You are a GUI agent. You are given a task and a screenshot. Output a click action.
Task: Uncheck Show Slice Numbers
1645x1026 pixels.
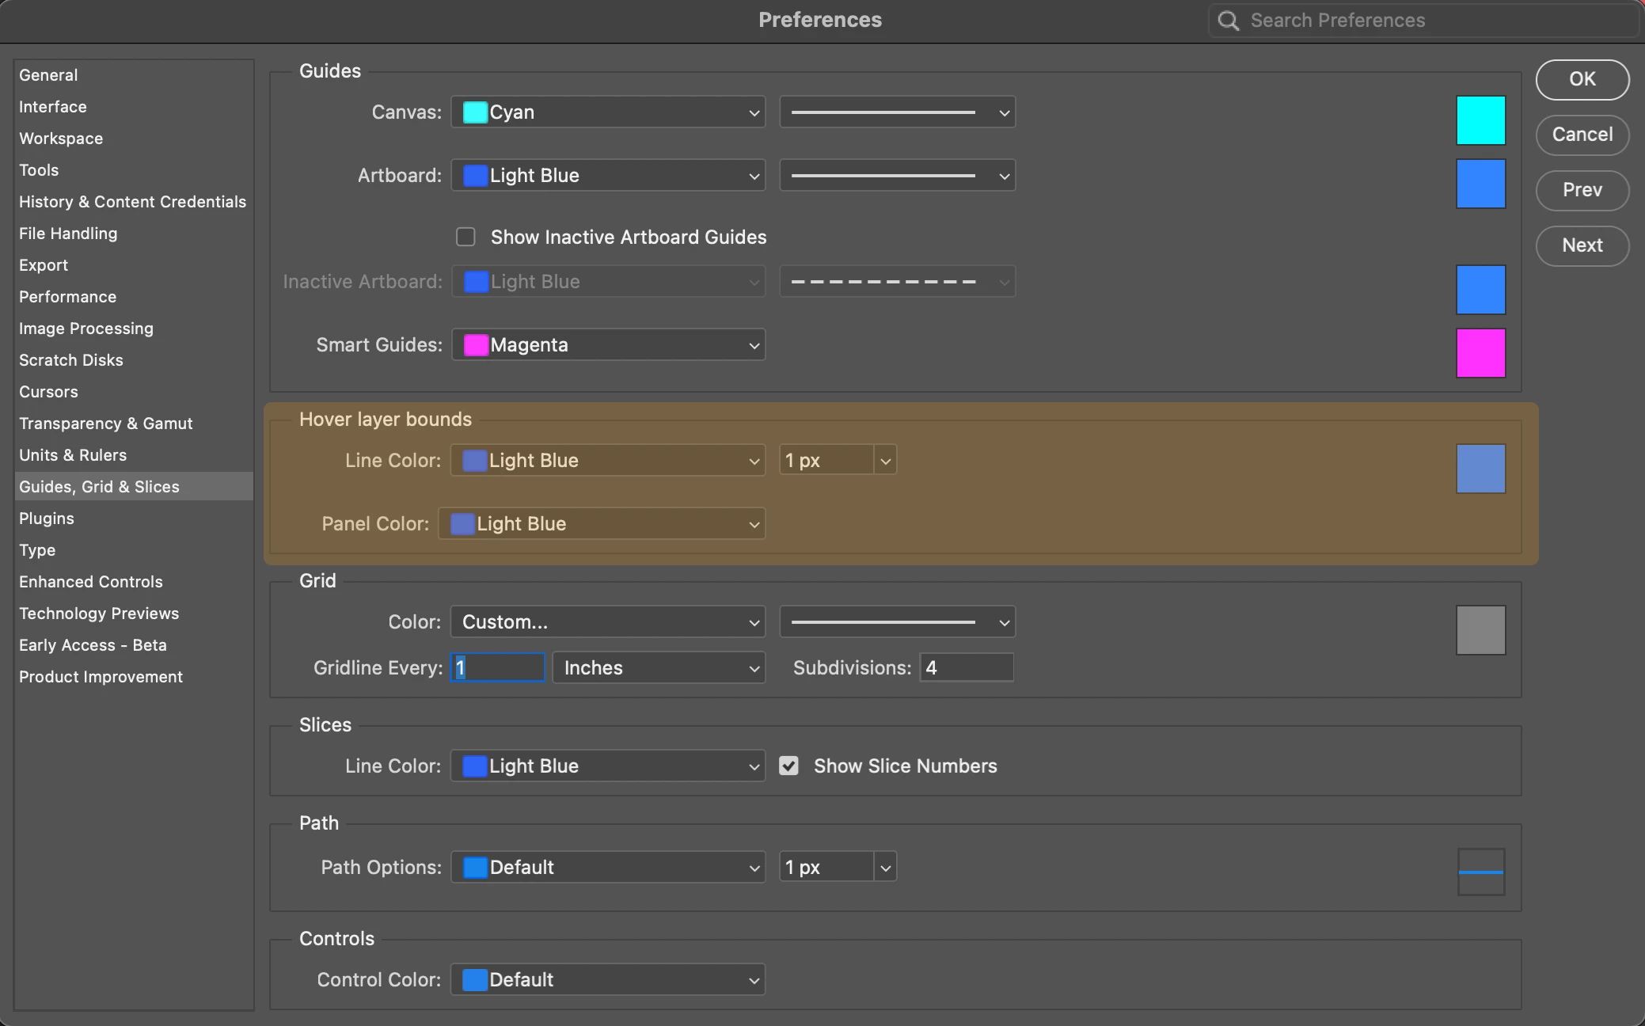pyautogui.click(x=788, y=766)
